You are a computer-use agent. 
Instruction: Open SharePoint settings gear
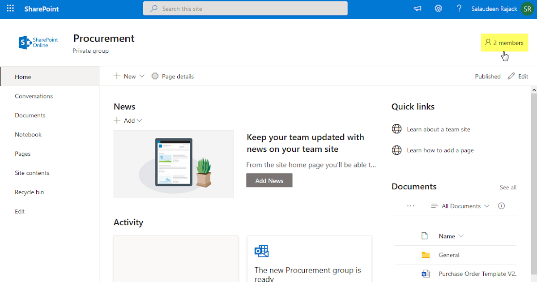438,9
